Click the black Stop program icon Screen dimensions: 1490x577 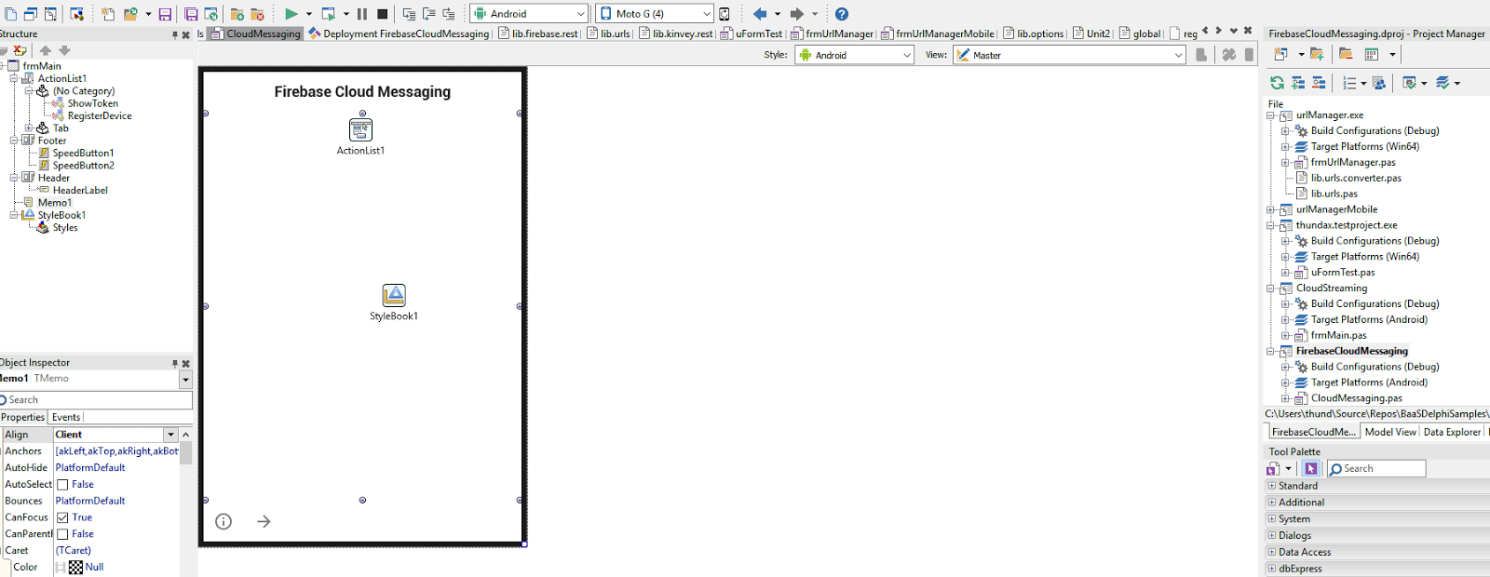click(x=382, y=14)
